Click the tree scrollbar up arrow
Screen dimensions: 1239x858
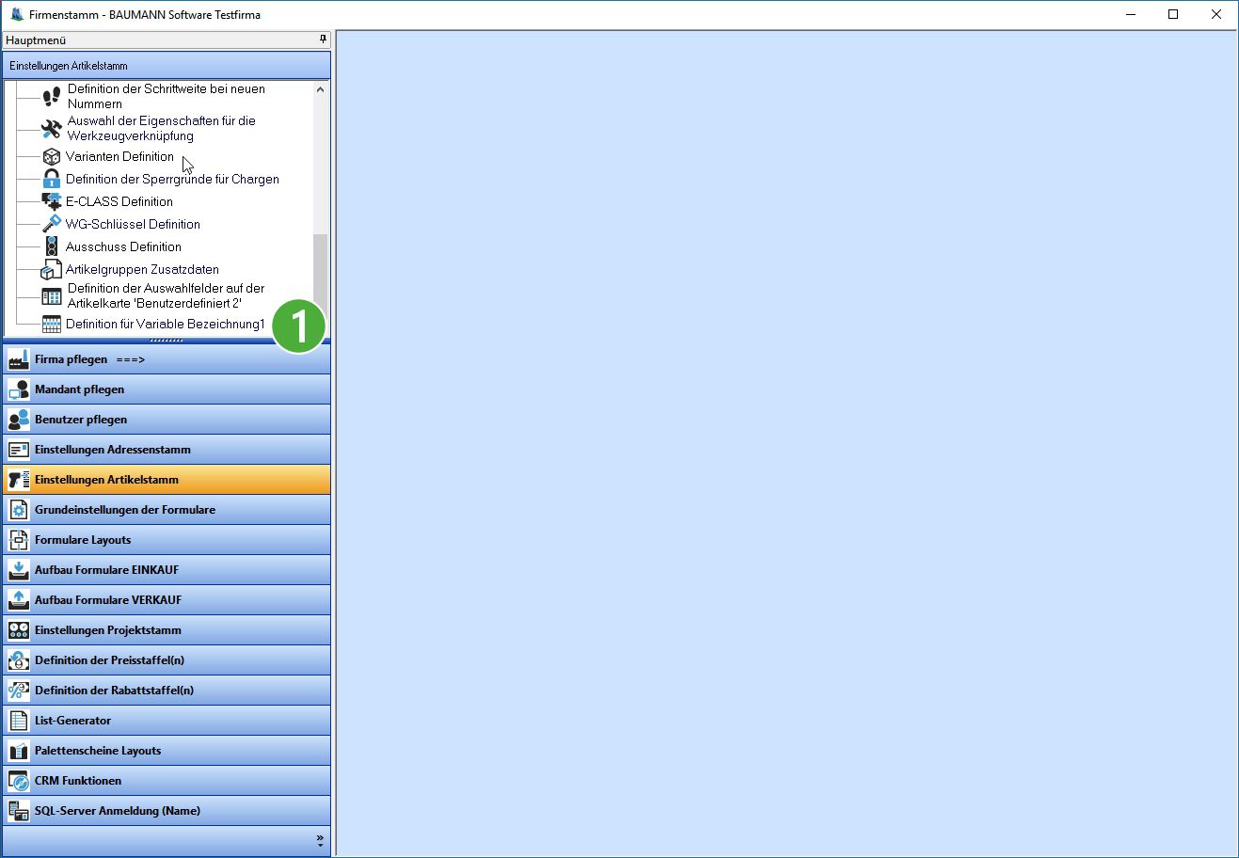click(x=320, y=89)
